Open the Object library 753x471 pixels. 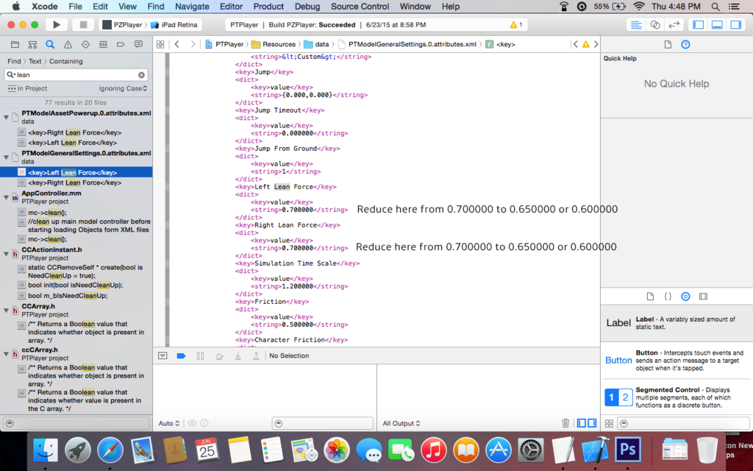pos(685,297)
